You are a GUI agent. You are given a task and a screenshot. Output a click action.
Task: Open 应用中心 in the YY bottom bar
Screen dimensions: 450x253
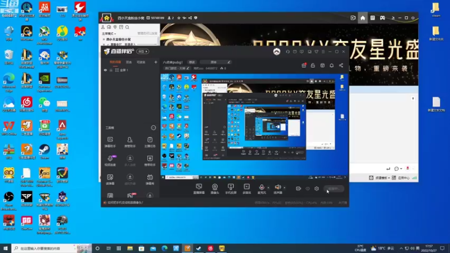[x=401, y=178]
